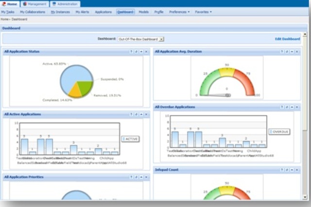
Task: Click scrollbar down arrow on dashboard
Action: (305, 197)
